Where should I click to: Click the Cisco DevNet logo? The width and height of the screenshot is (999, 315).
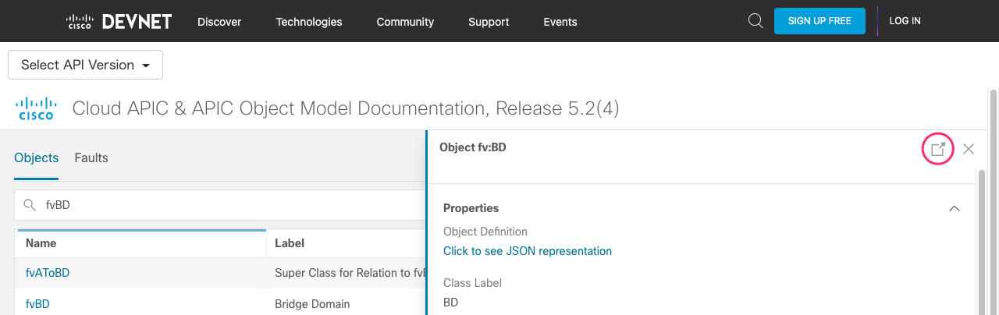point(119,21)
